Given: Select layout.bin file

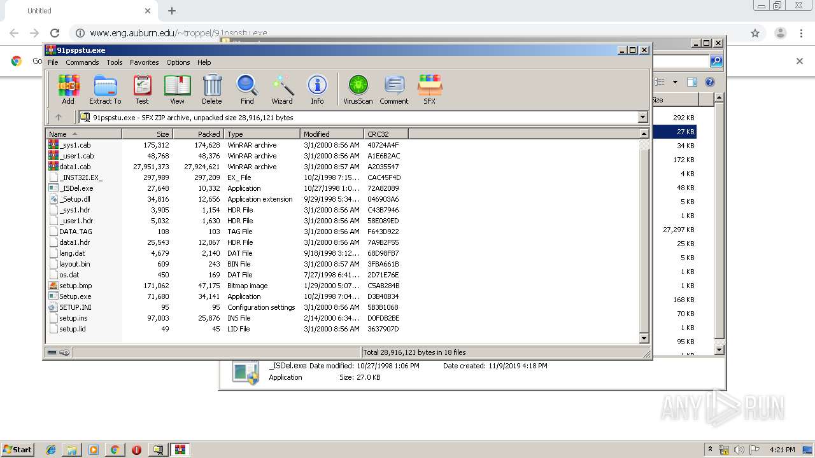Looking at the screenshot, I should click(74, 264).
